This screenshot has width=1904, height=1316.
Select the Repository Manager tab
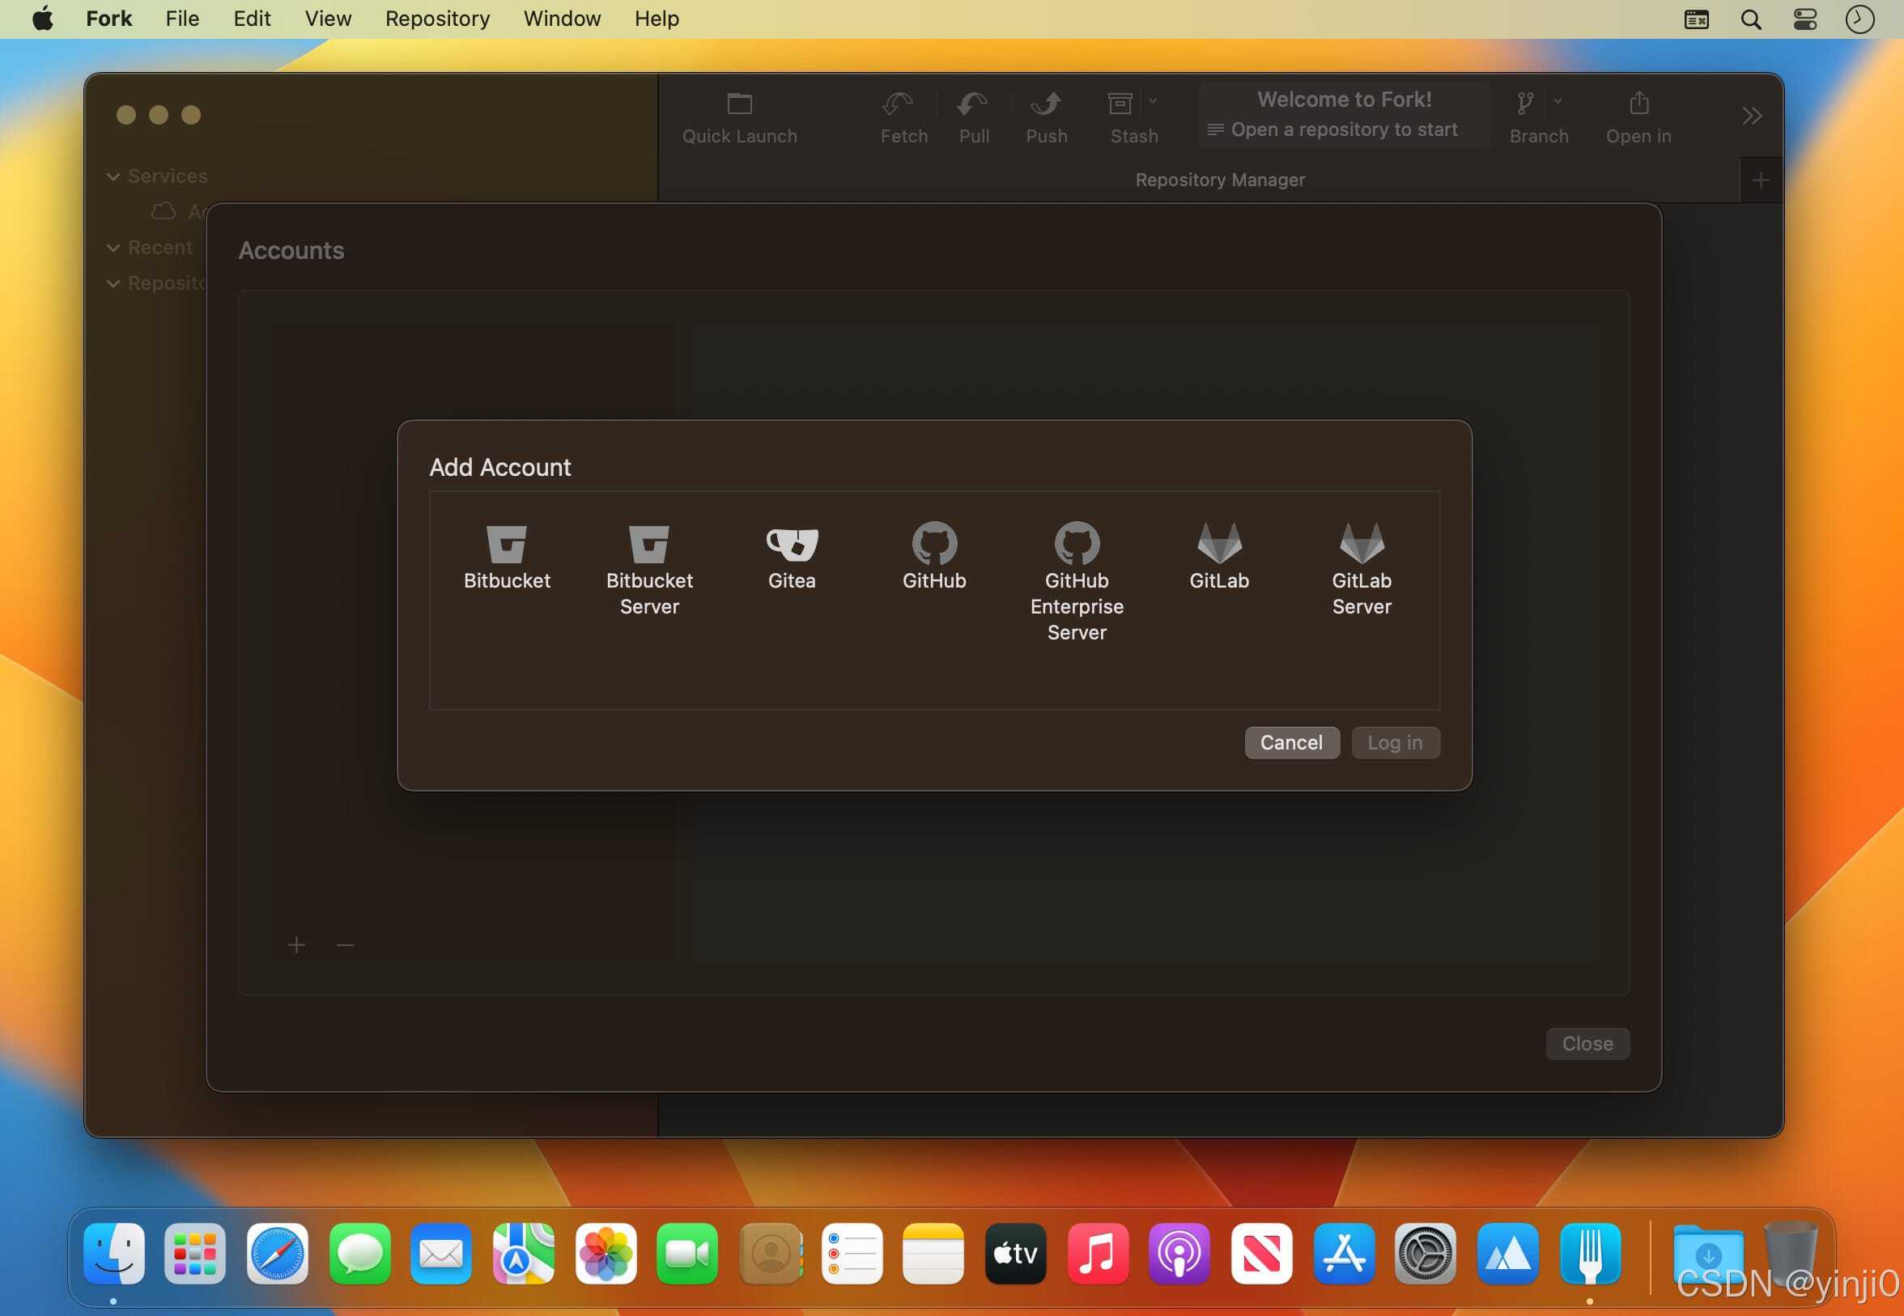click(x=1220, y=180)
